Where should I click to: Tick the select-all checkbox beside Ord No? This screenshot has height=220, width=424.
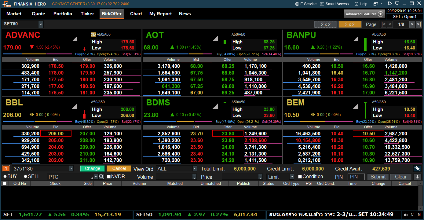tap(5, 183)
